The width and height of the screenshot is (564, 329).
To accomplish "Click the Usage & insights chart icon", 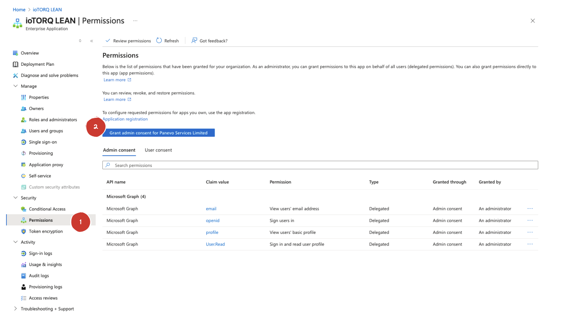I will coord(23,265).
